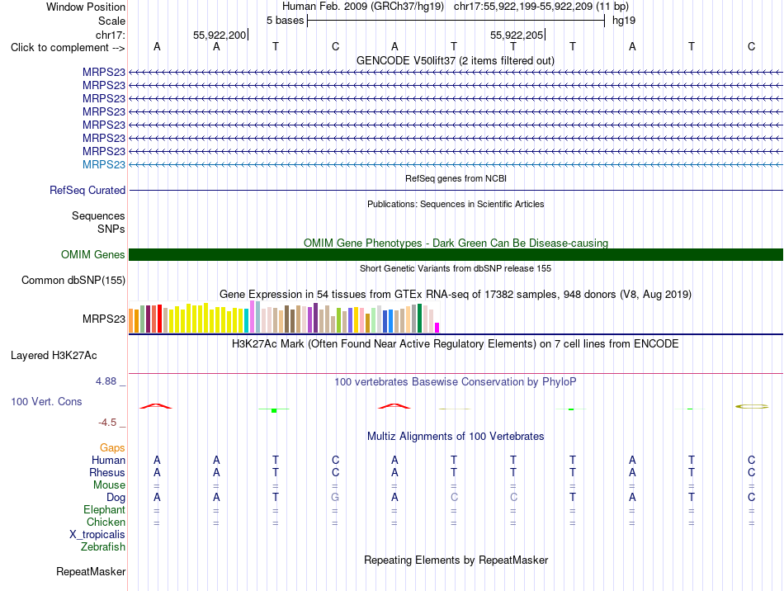This screenshot has height=591, width=784.
Task: Select the Mouse species label
Action: [110, 485]
